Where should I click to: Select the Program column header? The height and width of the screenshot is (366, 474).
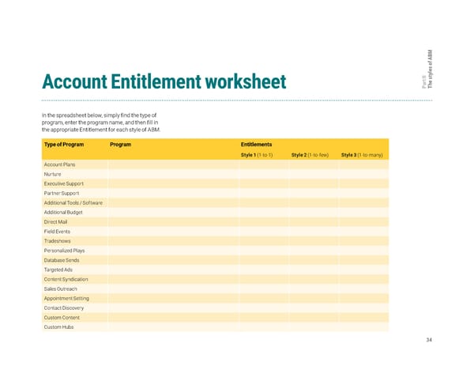(121, 145)
